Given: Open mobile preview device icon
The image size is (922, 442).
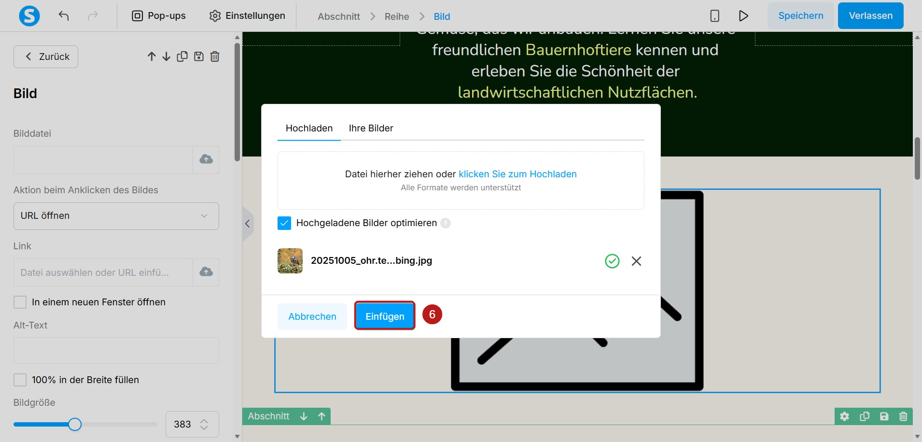Looking at the screenshot, I should [715, 16].
